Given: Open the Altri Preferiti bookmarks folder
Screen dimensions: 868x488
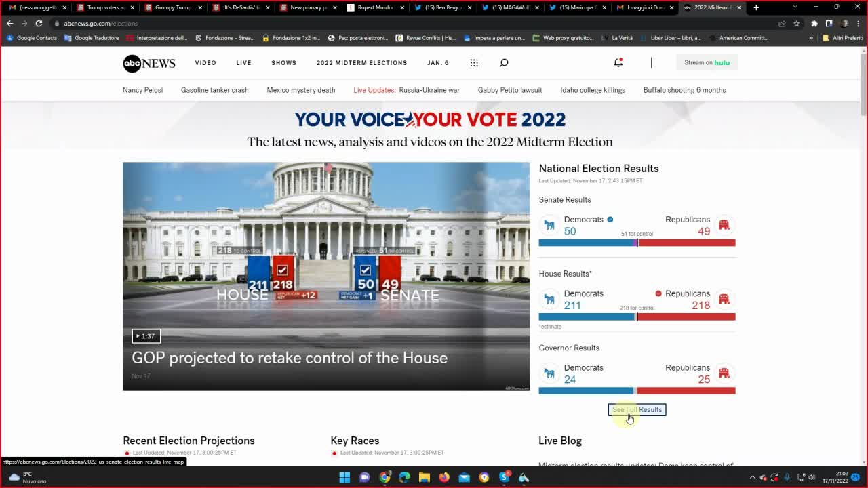Looking at the screenshot, I should pyautogui.click(x=842, y=38).
